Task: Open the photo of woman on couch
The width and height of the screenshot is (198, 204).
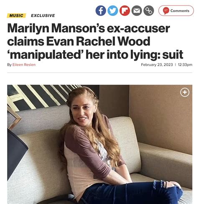Action: pos(100,144)
